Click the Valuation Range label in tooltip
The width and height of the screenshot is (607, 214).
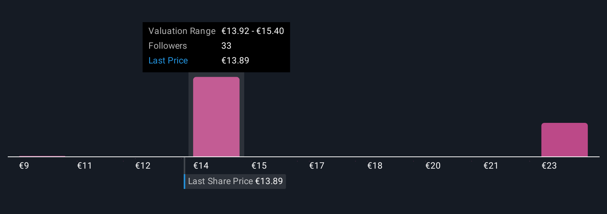coord(182,31)
